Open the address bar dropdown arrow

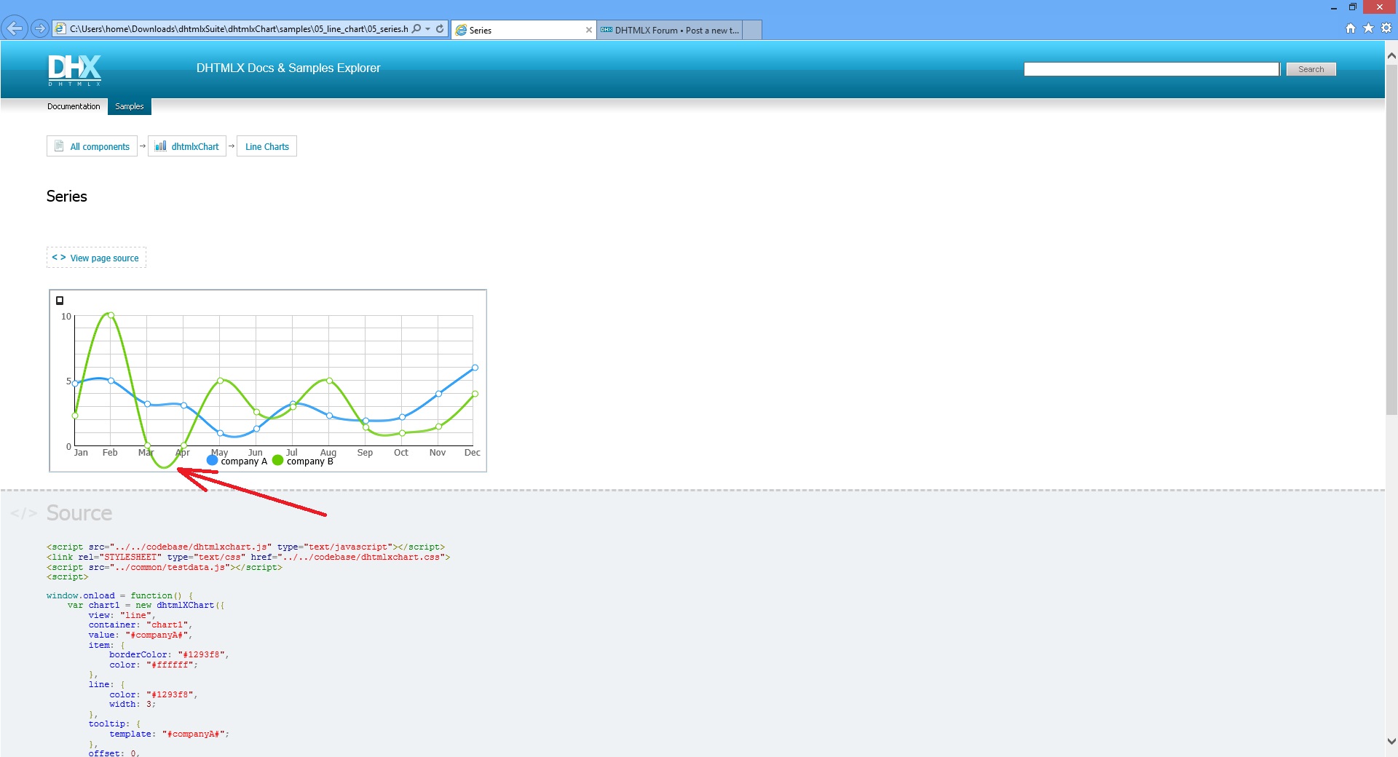click(427, 29)
